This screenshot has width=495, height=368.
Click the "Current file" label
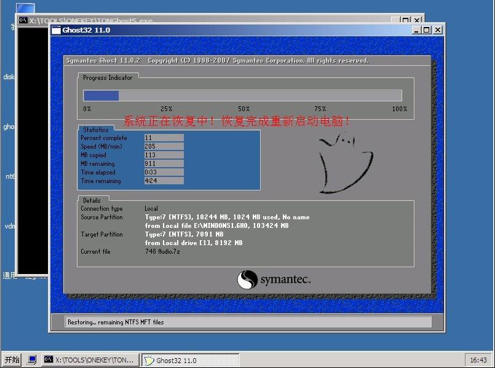tap(95, 251)
